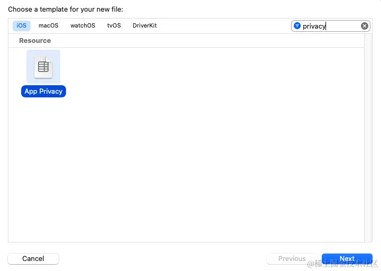Switch to the tvOS platform tab
This screenshot has width=381, height=271.
tap(114, 25)
